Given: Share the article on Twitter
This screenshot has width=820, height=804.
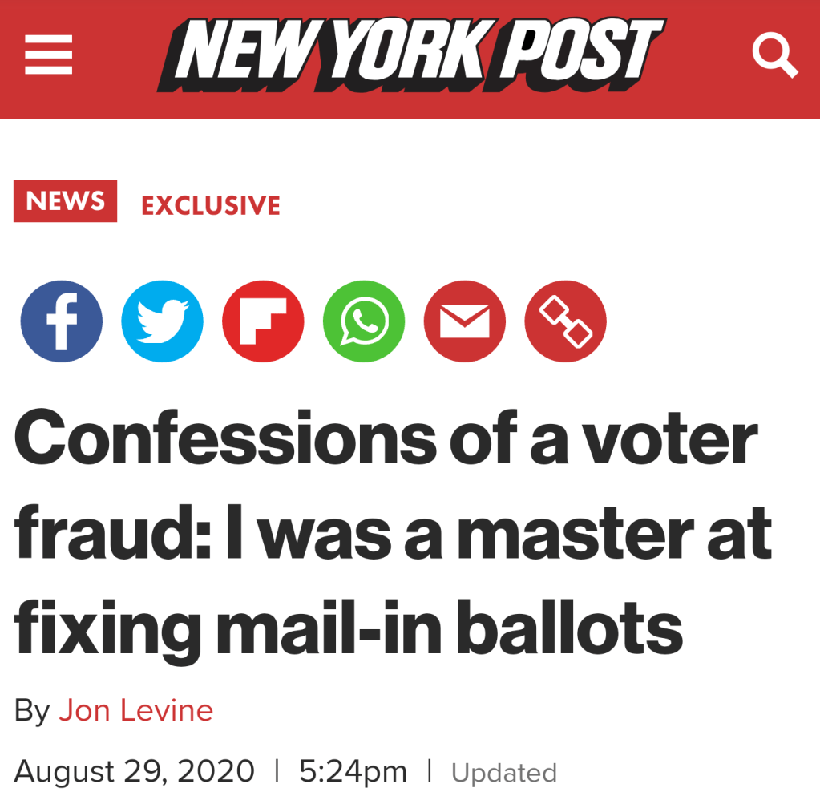Looking at the screenshot, I should (162, 321).
